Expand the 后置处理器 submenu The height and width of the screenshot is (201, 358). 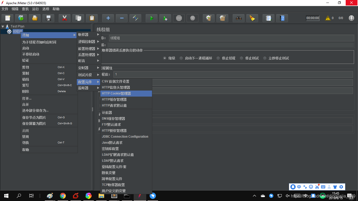(89, 55)
